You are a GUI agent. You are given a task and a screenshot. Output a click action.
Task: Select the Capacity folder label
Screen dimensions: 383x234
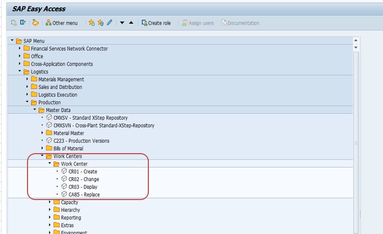[70, 203]
